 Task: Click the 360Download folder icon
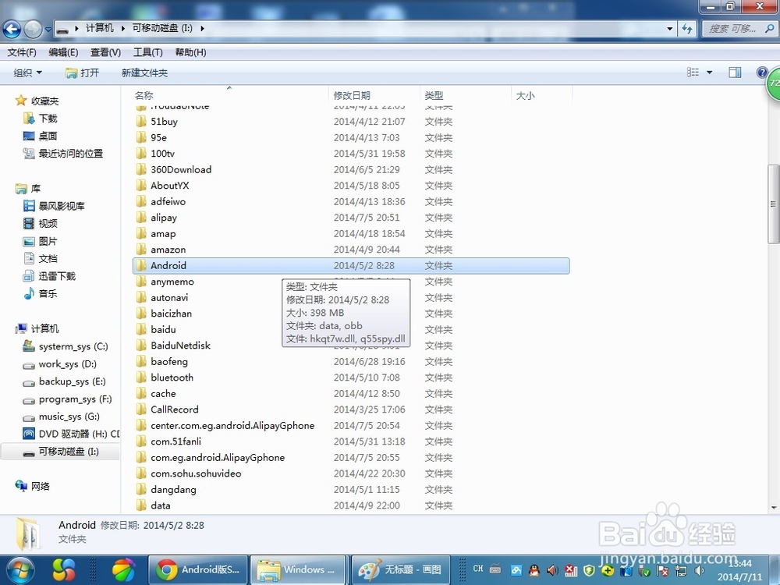[141, 169]
